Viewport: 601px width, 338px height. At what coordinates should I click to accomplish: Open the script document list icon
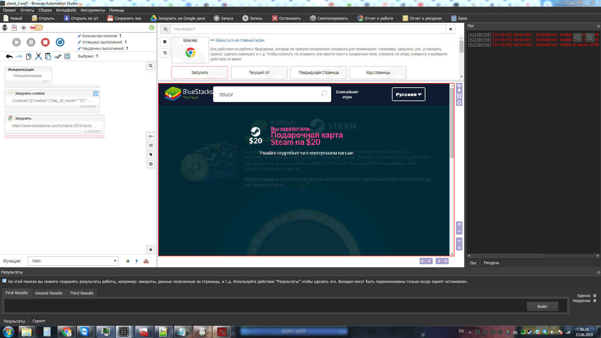click(x=14, y=28)
